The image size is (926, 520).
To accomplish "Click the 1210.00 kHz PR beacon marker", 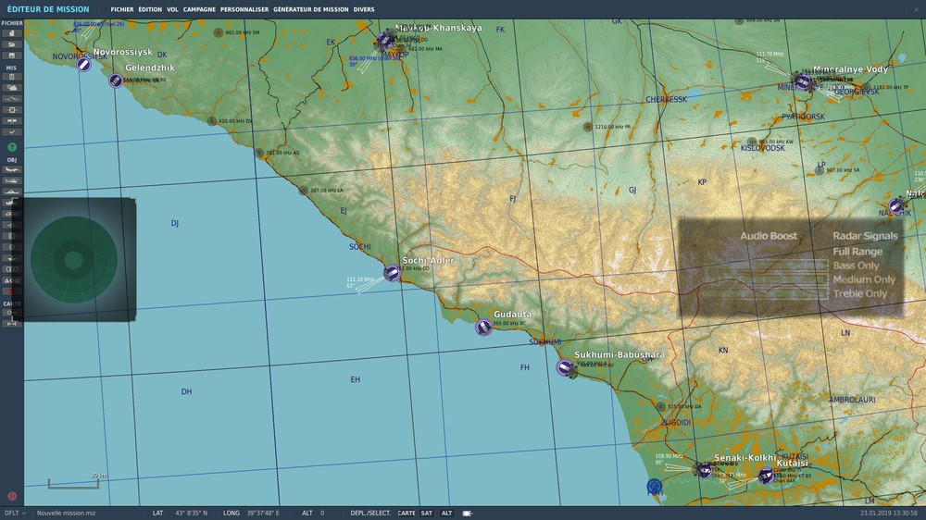I will coord(588,127).
